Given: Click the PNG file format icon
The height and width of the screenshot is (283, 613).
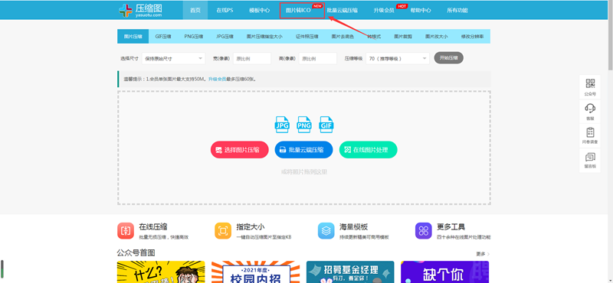Looking at the screenshot, I should 304,125.
